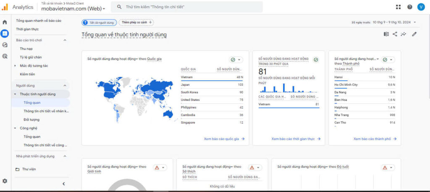Open Thư viện in the sidebar

pyautogui.click(x=29, y=169)
